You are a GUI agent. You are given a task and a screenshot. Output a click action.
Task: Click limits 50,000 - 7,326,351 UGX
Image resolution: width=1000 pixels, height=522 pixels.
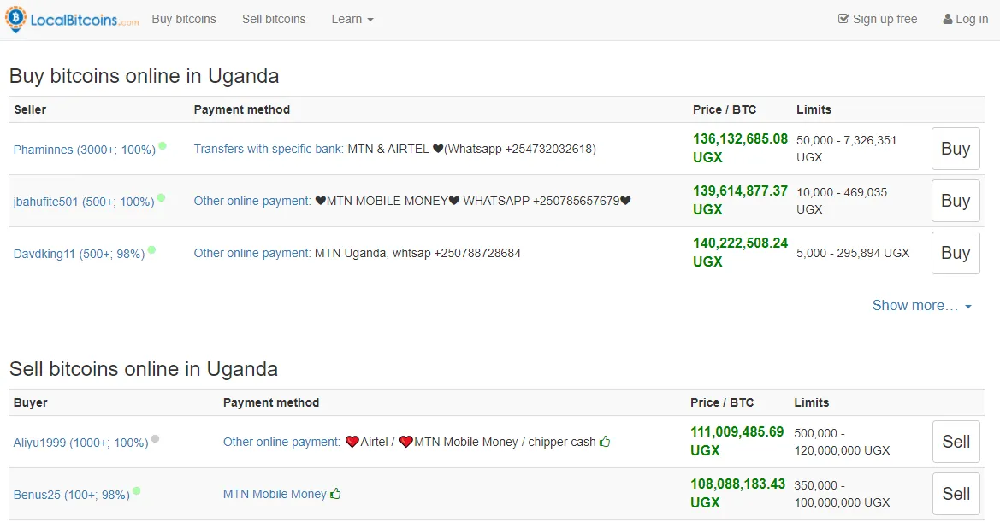point(846,149)
